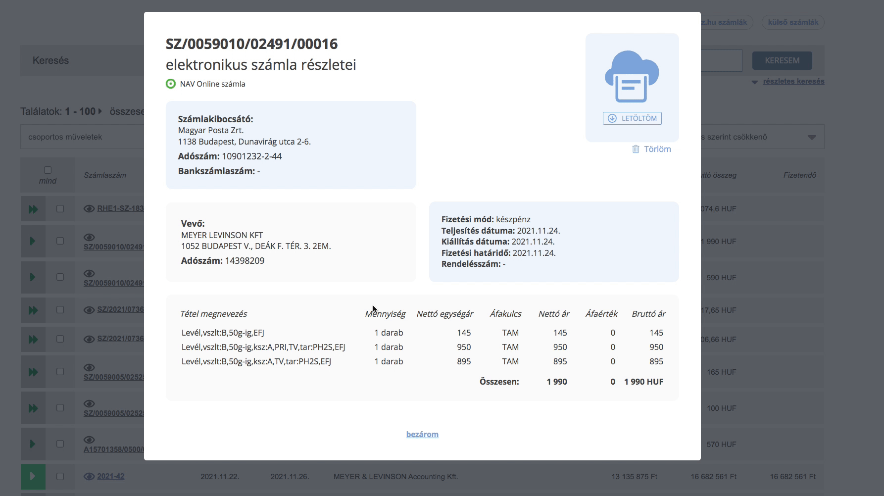This screenshot has height=496, width=884.
Task: Click buyer name MEYER LEVINSON KFT
Action: (x=222, y=235)
